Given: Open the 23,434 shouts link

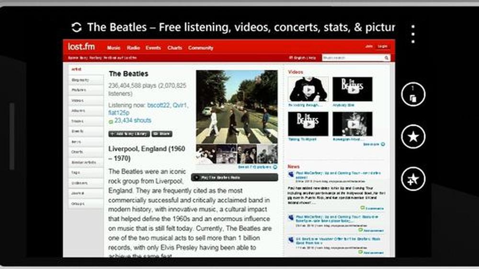Looking at the screenshot, I should (x=133, y=120).
